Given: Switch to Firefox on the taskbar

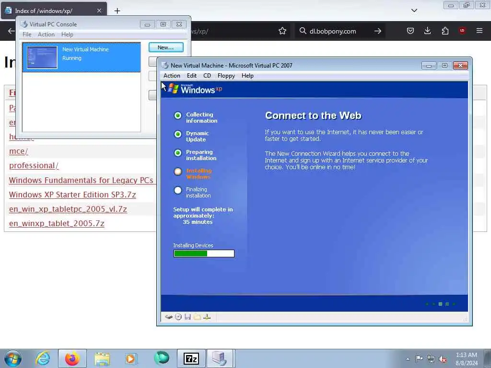Looking at the screenshot, I should click(x=72, y=358).
